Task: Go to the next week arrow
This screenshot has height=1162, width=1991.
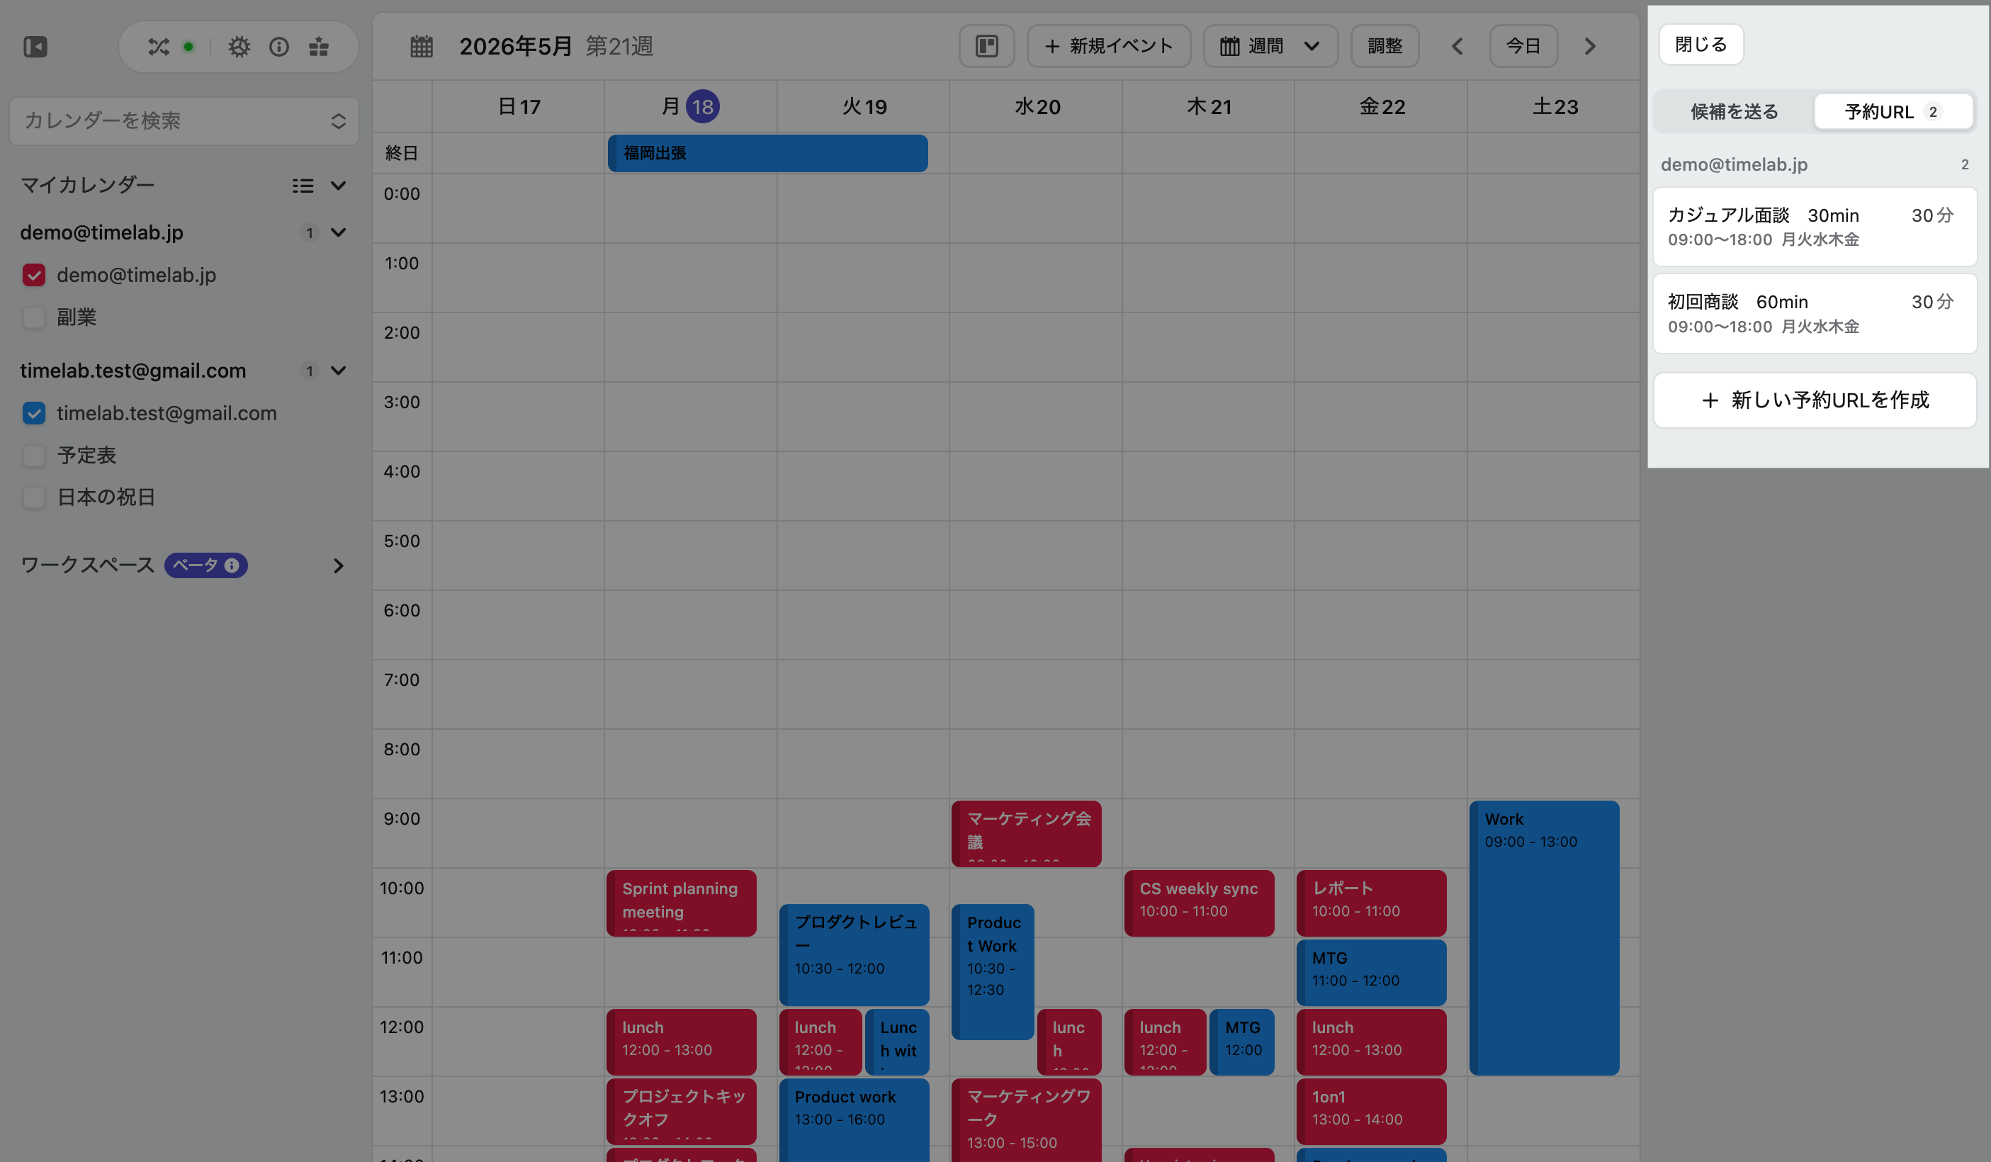Action: pos(1591,47)
